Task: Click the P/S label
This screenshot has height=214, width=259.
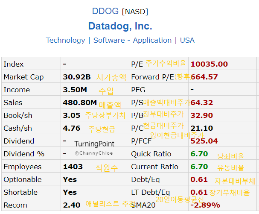Action: coord(137,103)
